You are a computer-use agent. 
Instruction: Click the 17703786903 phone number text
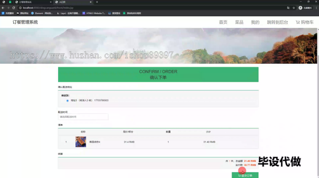coord(101,101)
